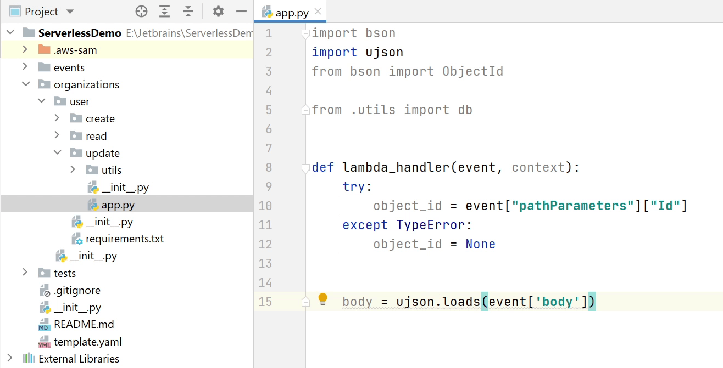Screen dimensions: 723x368
Task: Open Project panel settings gear
Action: [x=218, y=12]
